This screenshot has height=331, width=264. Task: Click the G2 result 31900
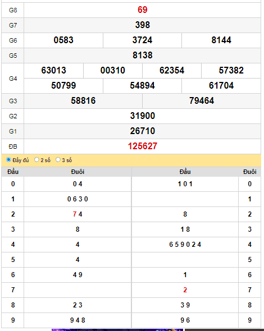click(143, 116)
